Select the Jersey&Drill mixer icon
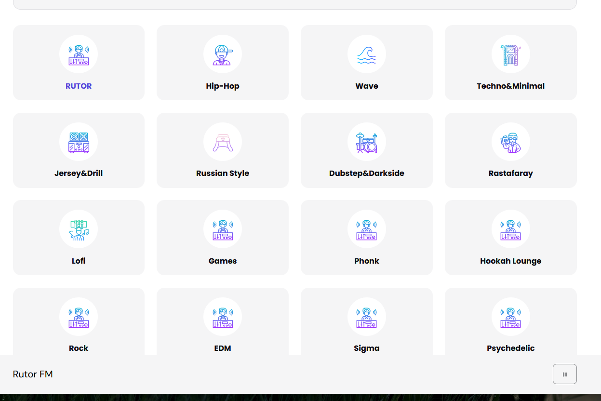The image size is (601, 401). click(x=78, y=142)
